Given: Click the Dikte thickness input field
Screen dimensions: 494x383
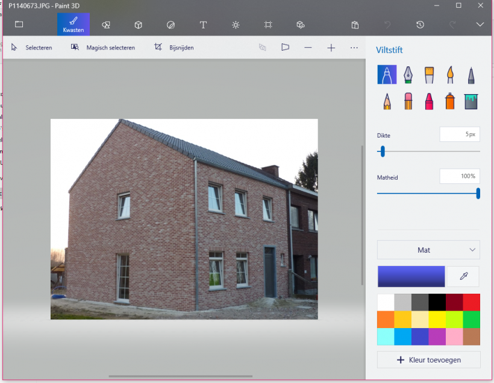Looking at the screenshot, I should (459, 135).
